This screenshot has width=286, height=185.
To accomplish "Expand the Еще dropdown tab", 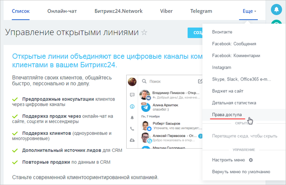I will tap(249, 11).
